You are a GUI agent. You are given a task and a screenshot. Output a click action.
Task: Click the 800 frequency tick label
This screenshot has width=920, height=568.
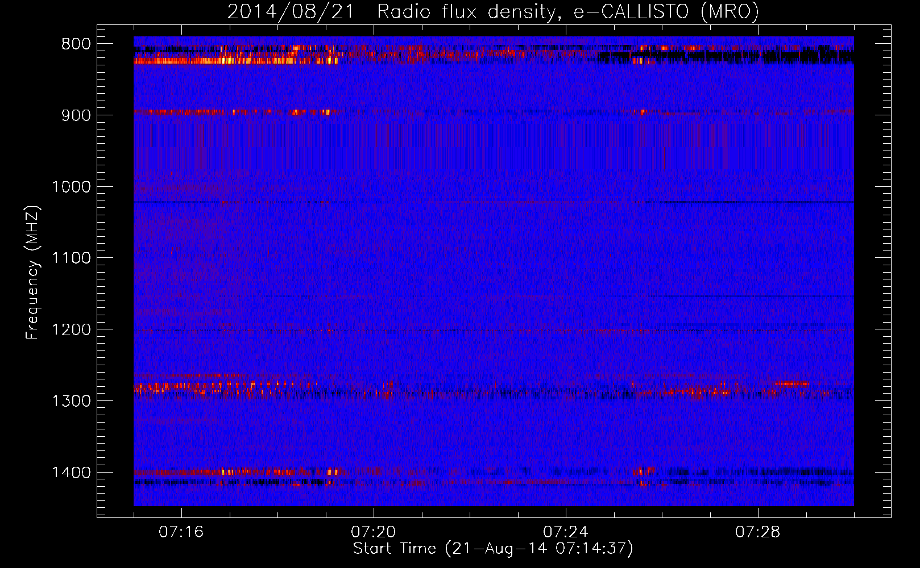pos(76,44)
